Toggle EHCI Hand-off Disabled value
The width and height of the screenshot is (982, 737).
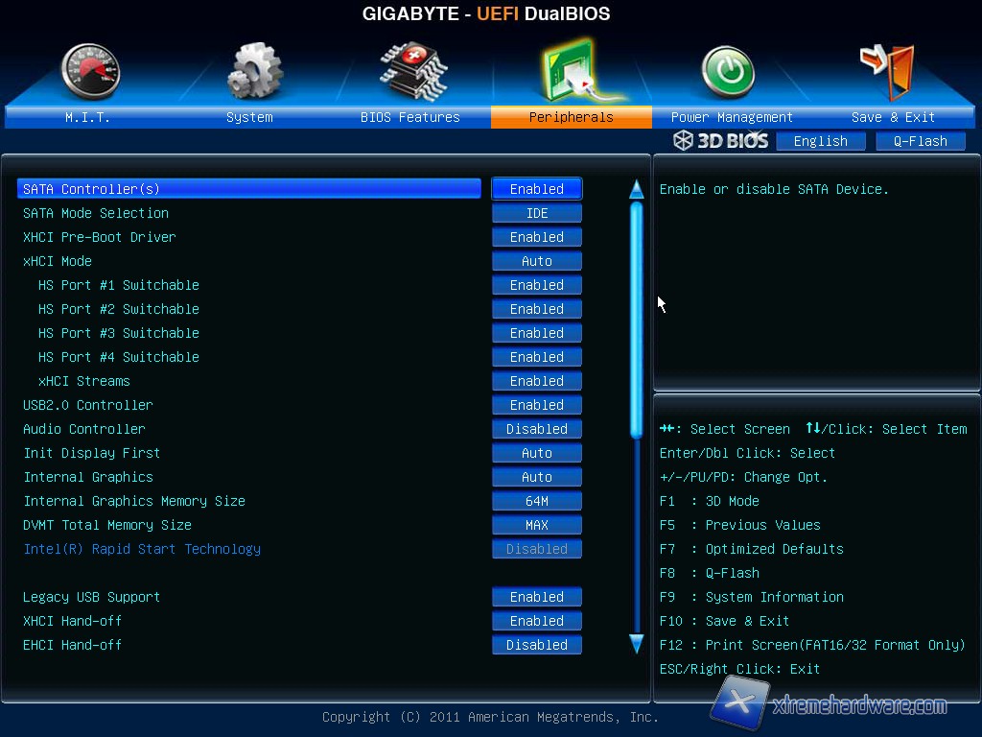[537, 645]
